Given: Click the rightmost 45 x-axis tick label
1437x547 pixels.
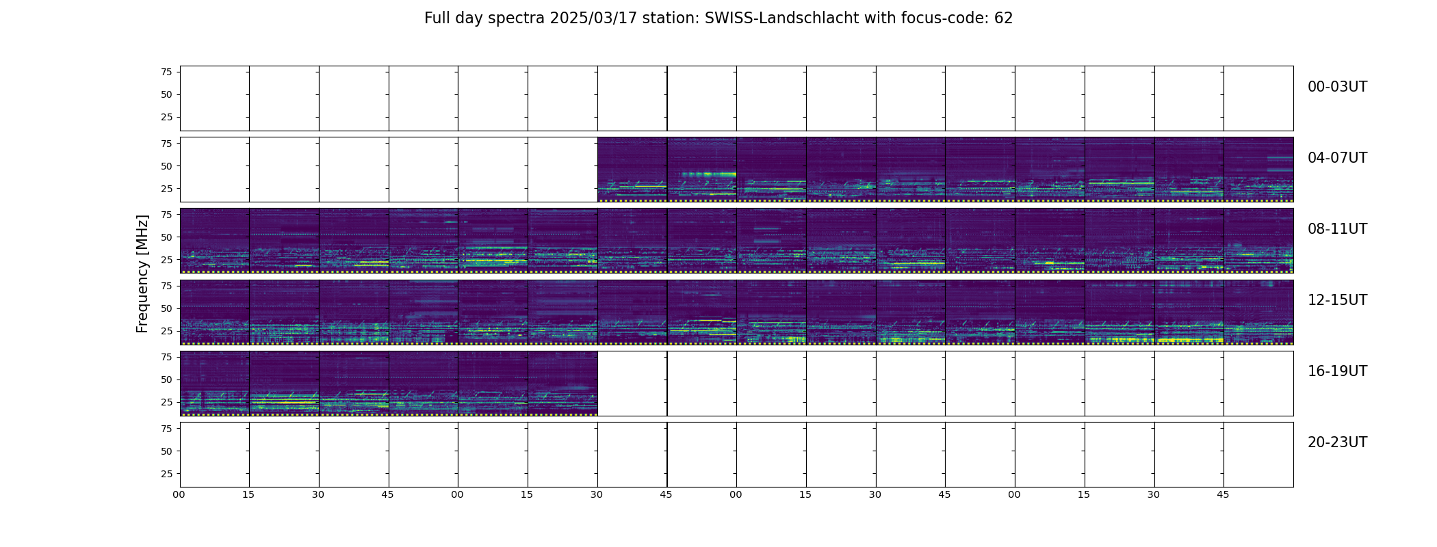Looking at the screenshot, I should click(1223, 494).
